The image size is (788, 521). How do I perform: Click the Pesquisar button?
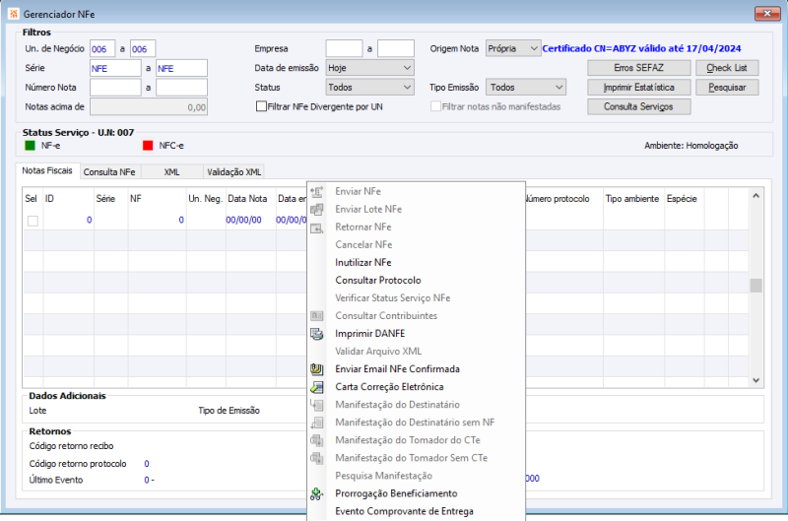click(727, 88)
